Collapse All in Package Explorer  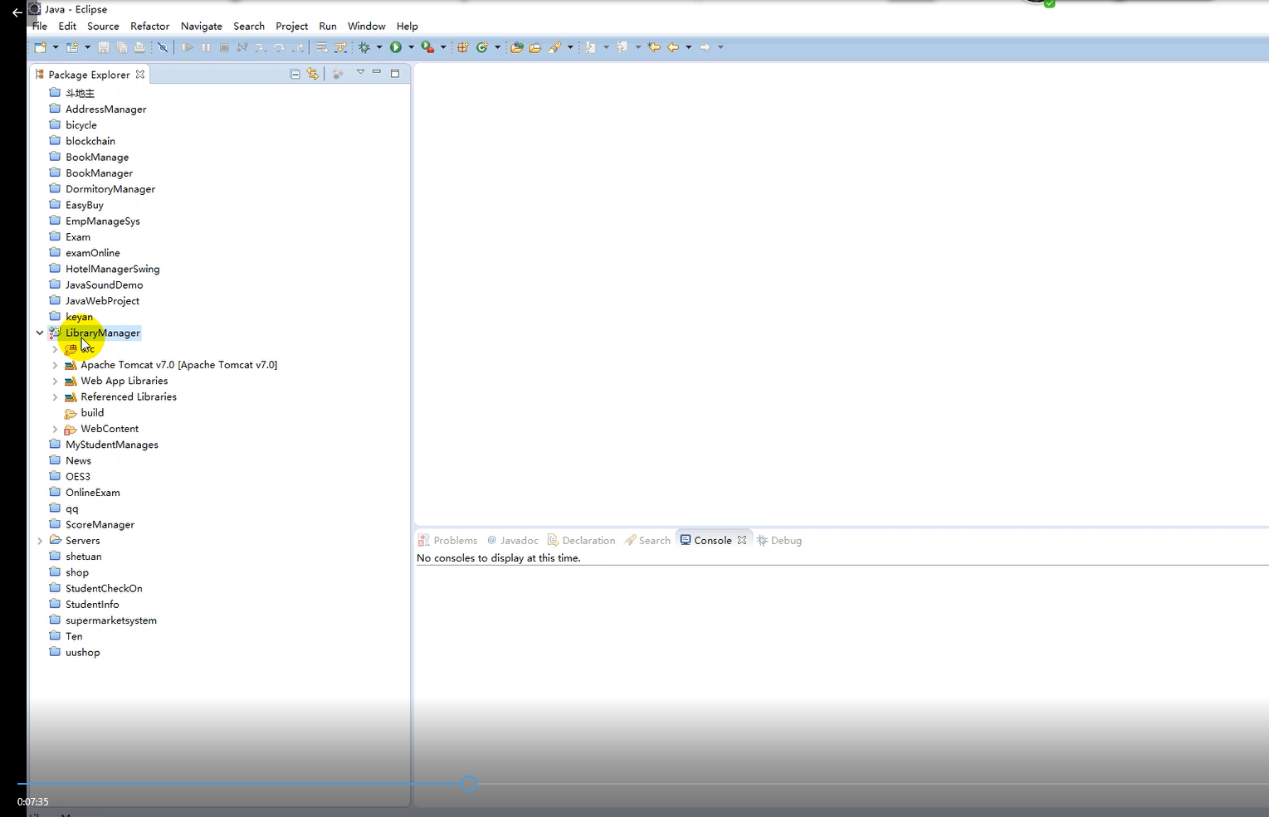(295, 74)
